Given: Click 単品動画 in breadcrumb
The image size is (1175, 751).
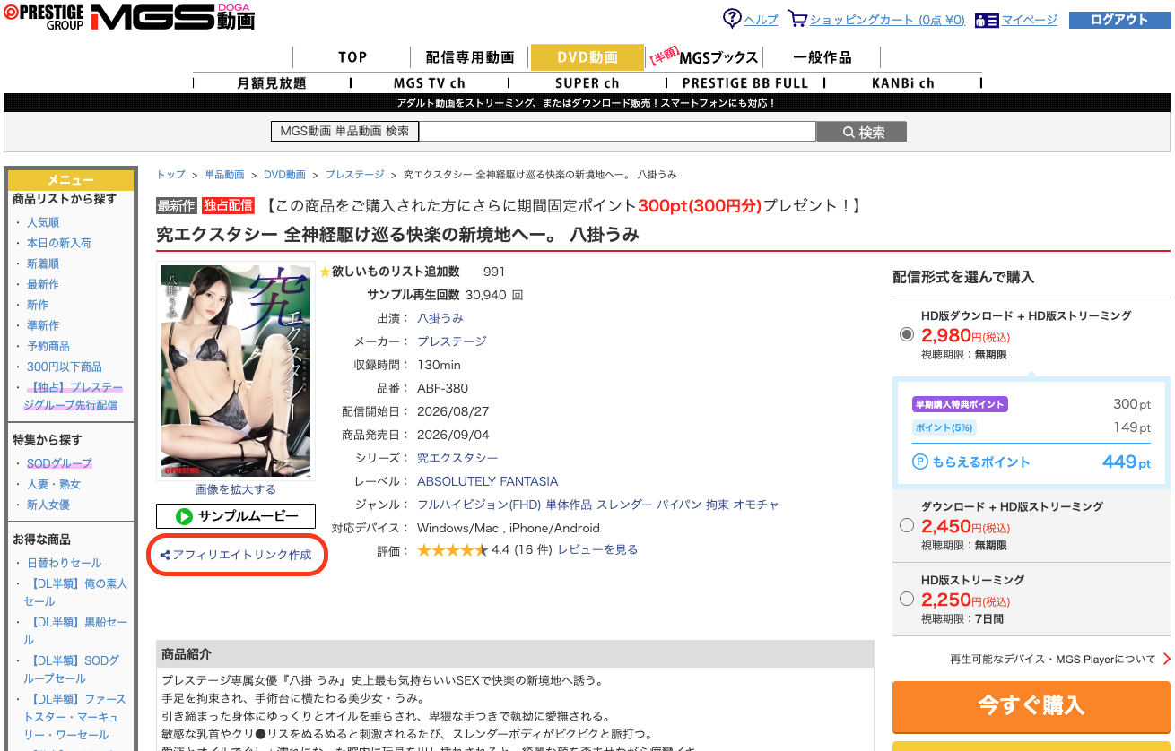Looking at the screenshot, I should pos(224,175).
